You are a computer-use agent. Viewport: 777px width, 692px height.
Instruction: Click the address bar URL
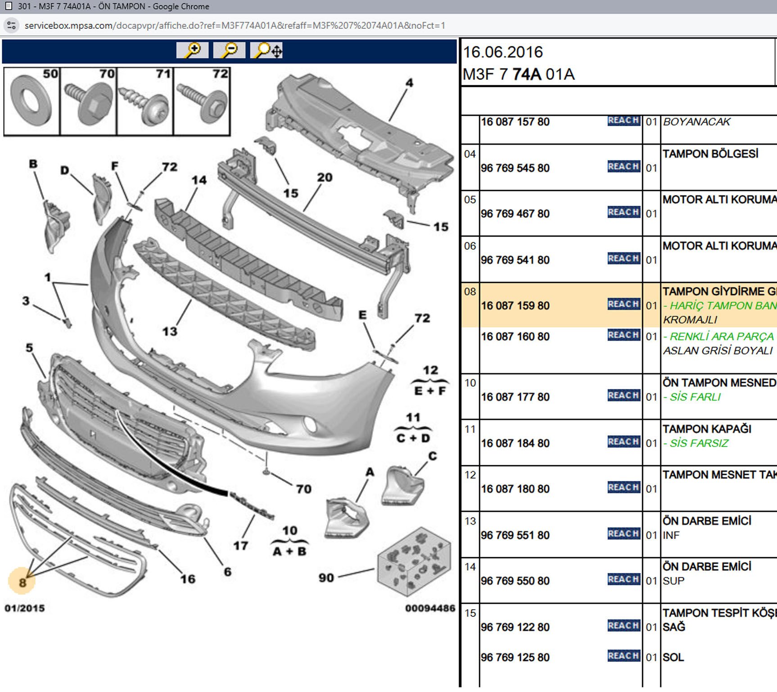pos(235,26)
